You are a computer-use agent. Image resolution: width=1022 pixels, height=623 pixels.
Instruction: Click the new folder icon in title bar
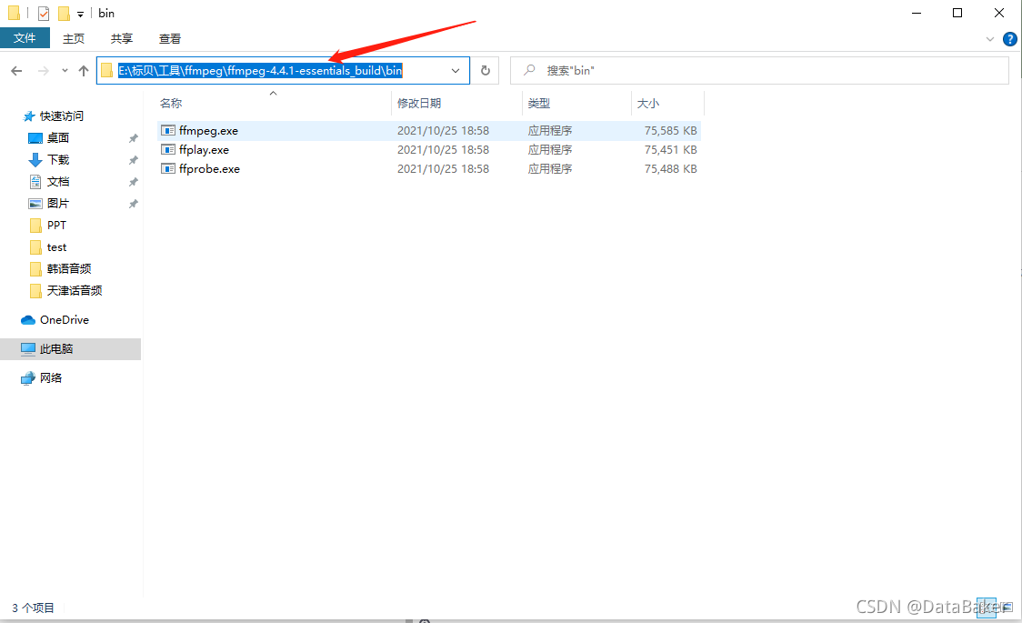coord(64,13)
